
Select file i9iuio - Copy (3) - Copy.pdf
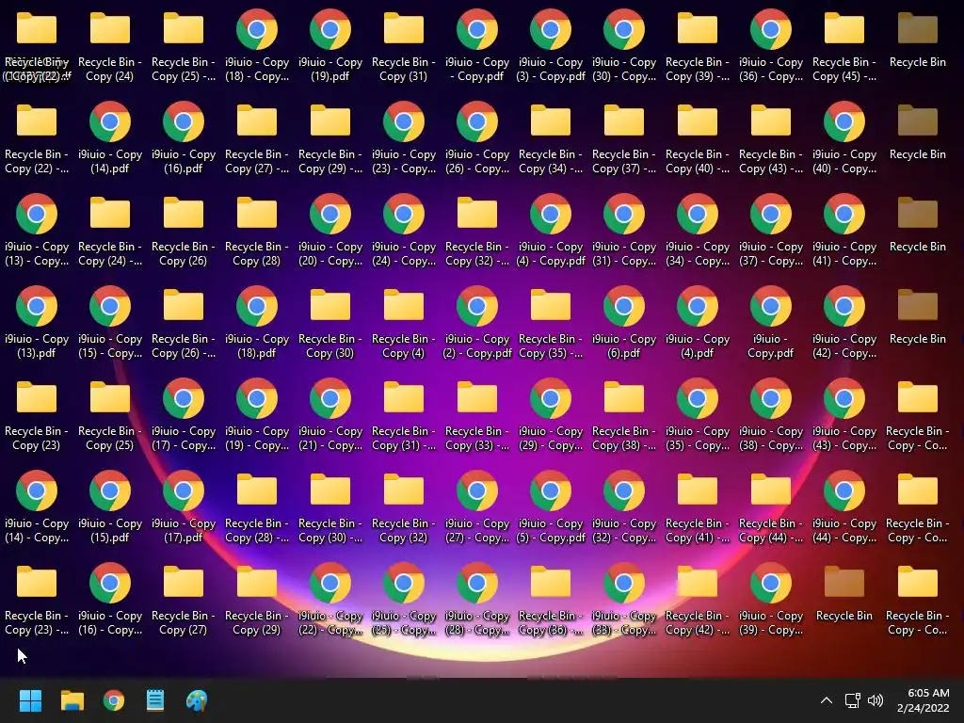[x=550, y=46]
